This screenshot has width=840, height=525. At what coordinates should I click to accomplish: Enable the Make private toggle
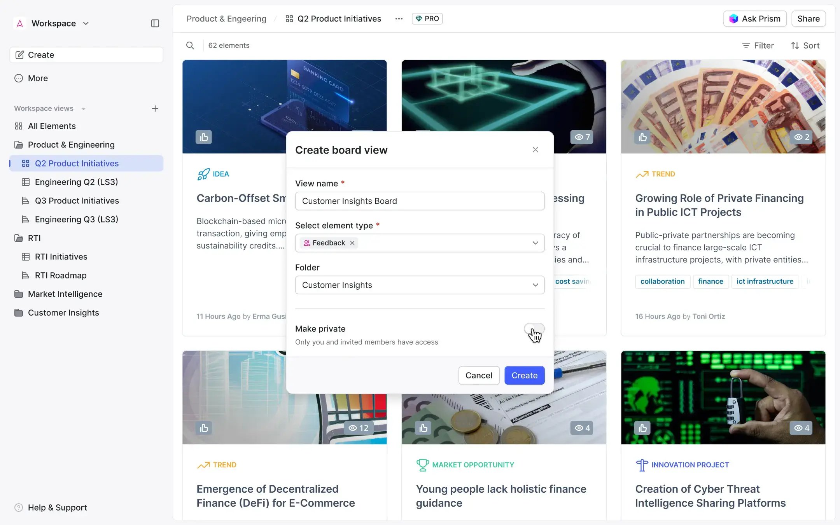click(534, 329)
